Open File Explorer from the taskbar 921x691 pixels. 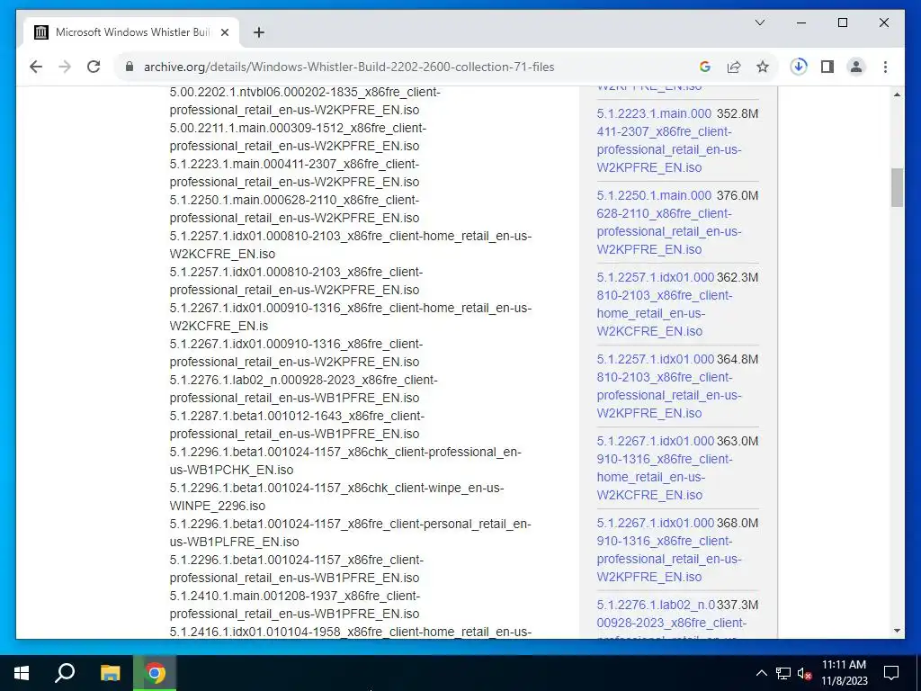tap(110, 673)
